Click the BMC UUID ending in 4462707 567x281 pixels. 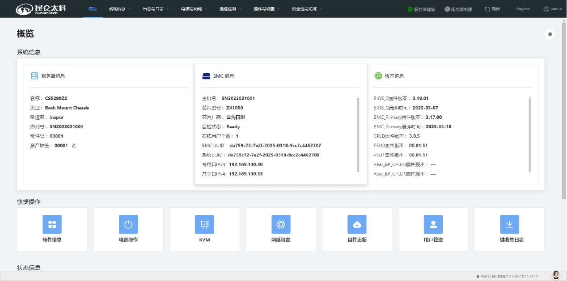point(275,145)
